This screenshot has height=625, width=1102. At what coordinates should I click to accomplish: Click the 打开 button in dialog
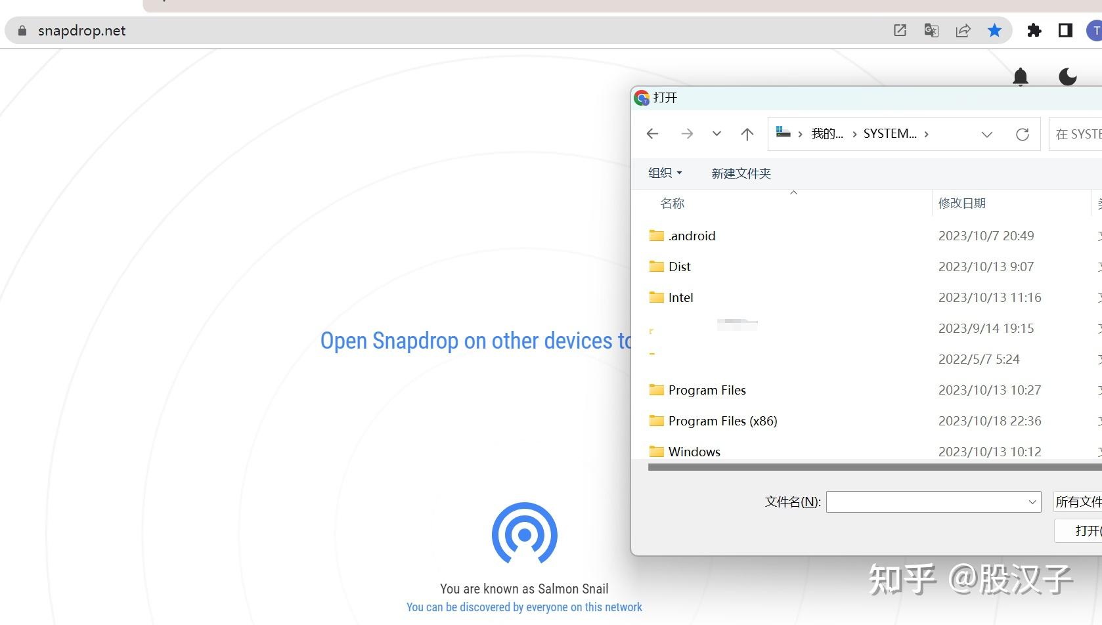(x=1078, y=530)
